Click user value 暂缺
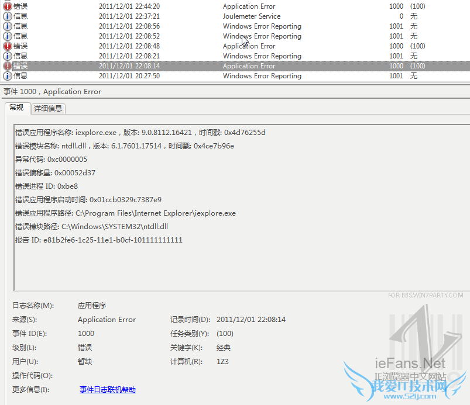 coord(85,362)
